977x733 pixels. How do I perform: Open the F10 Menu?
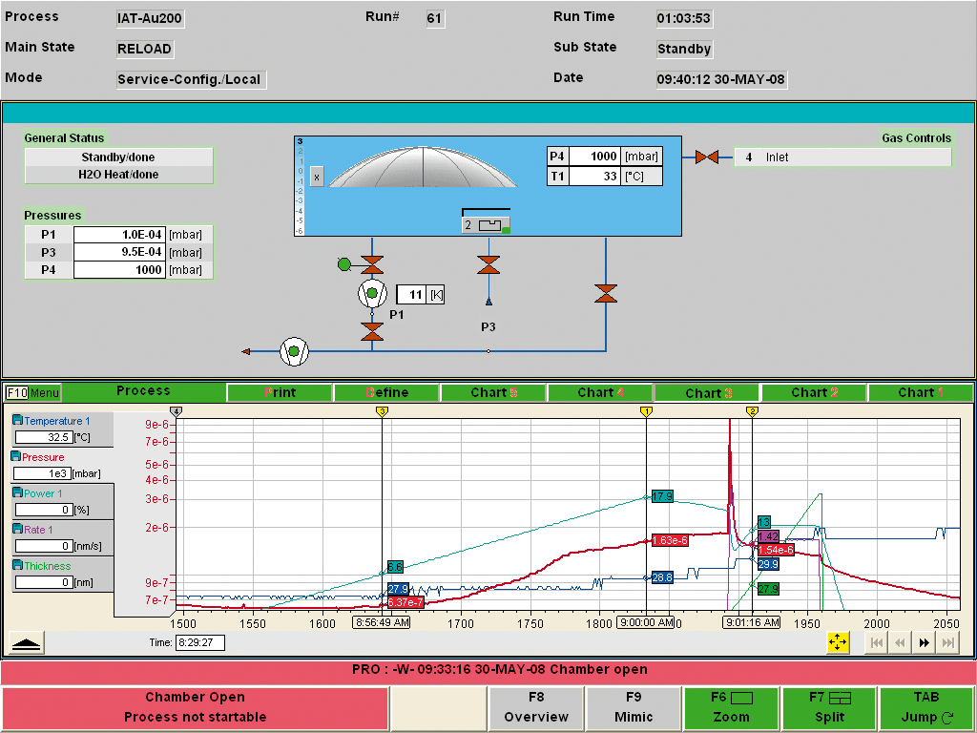tap(33, 392)
